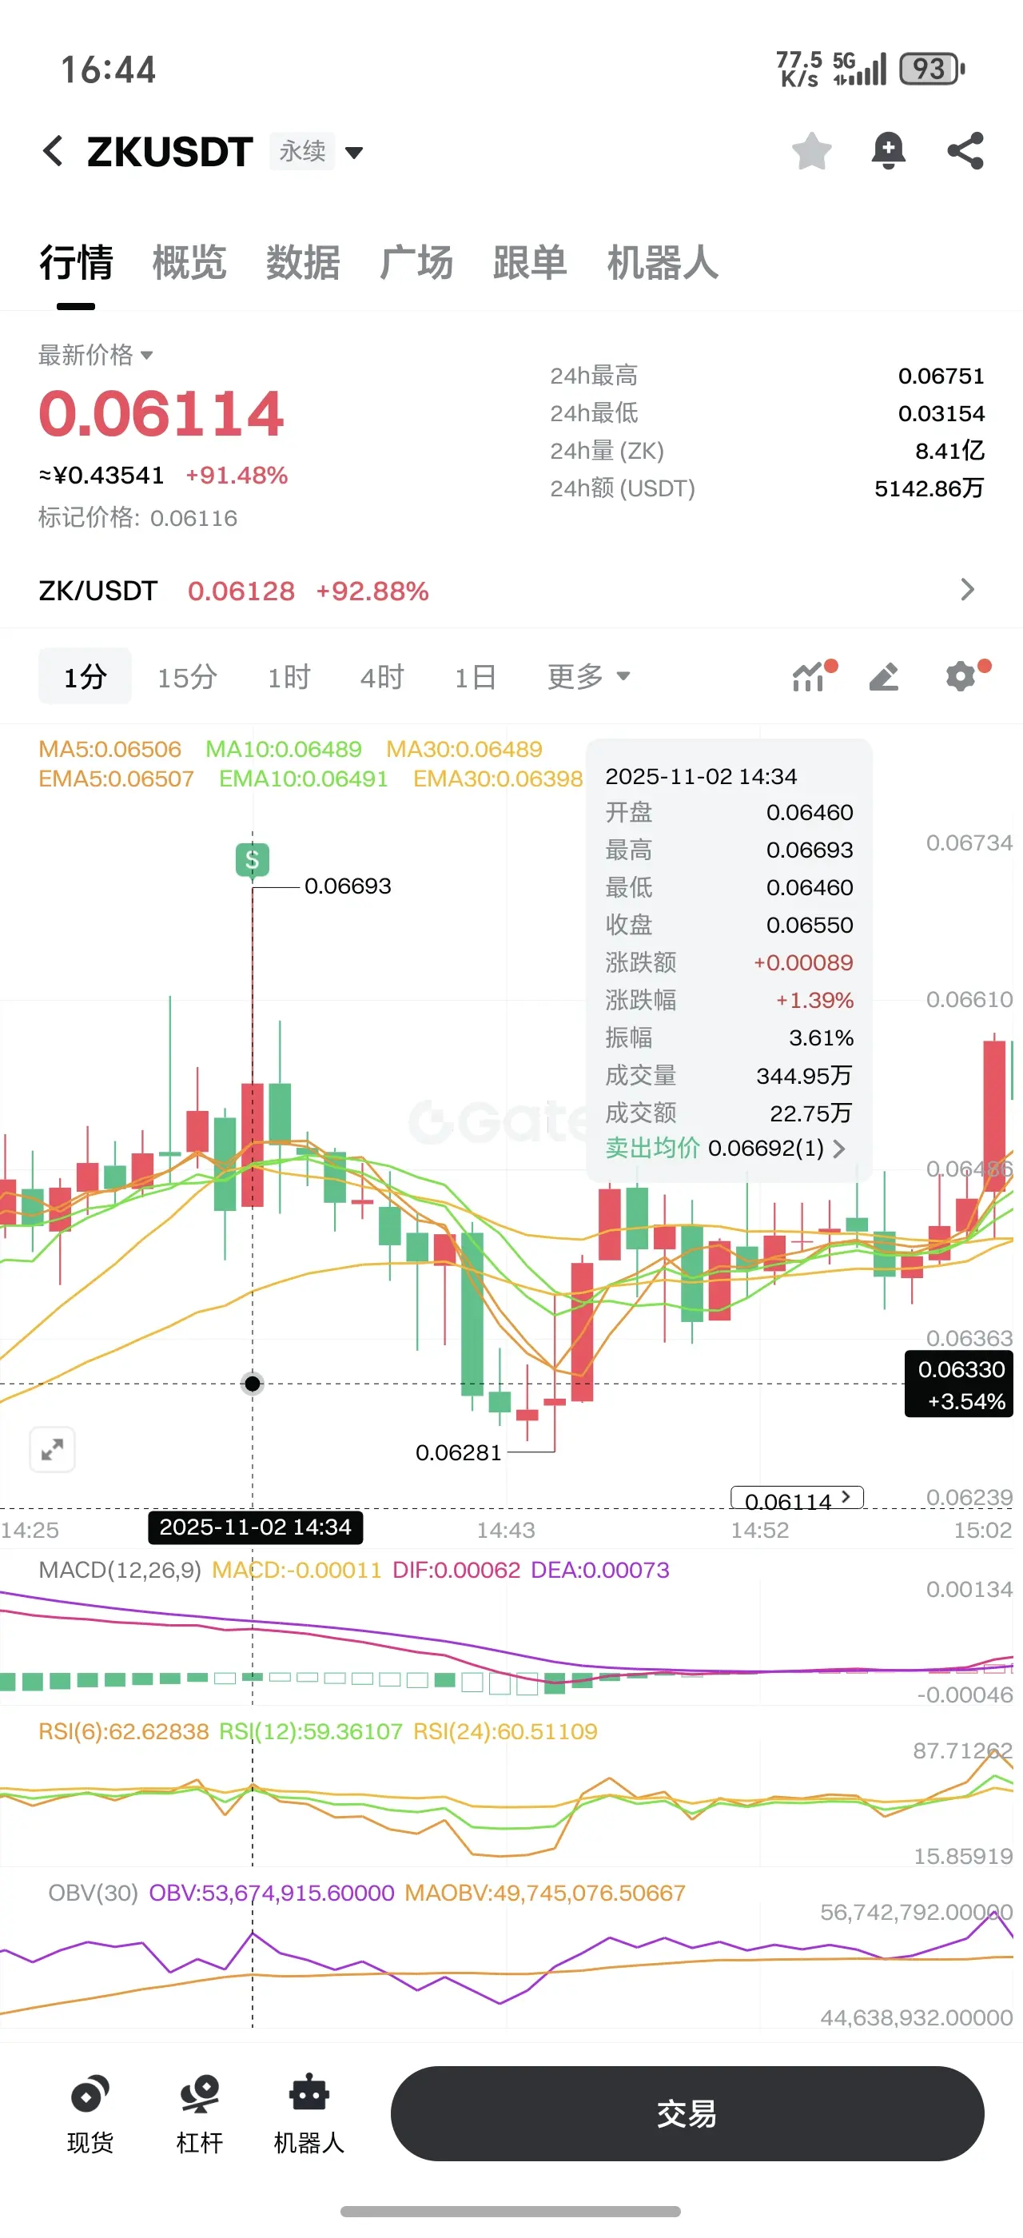Tap the 24h最低 value 0.03154
Viewport: 1023px width, 2238px height.
click(941, 413)
